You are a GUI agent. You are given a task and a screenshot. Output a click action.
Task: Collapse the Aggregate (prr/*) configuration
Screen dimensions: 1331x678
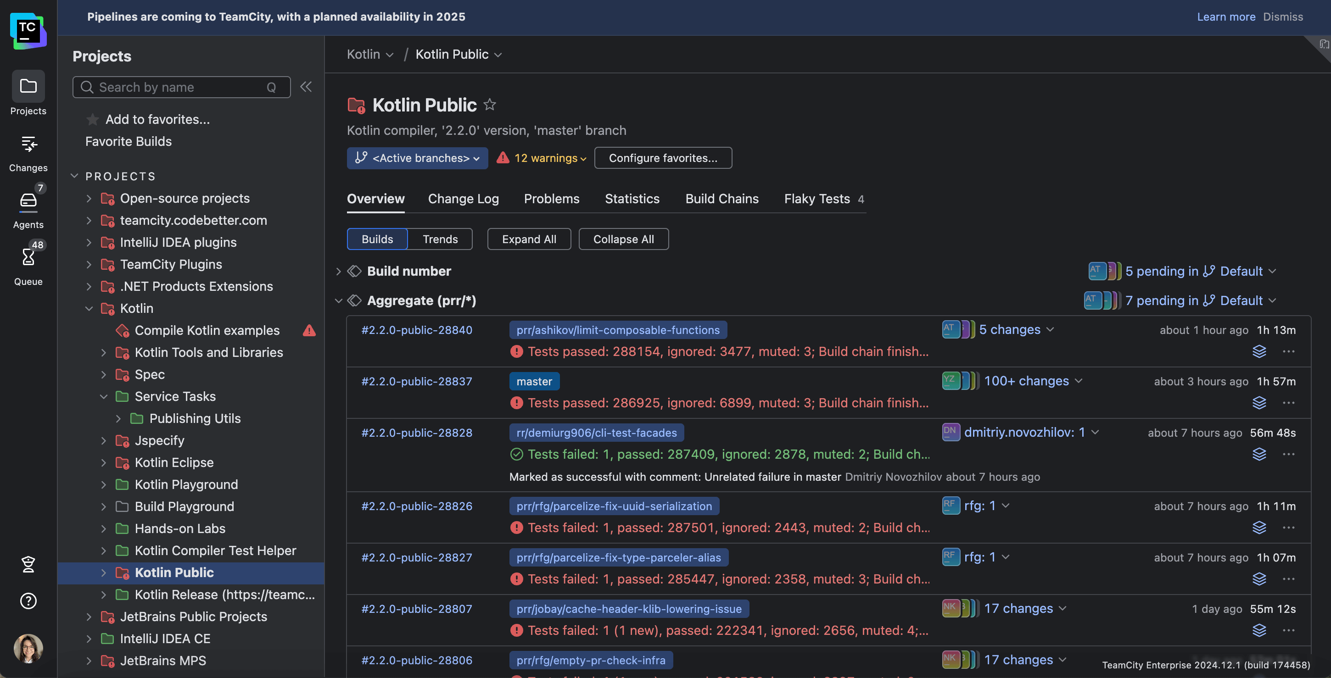click(338, 300)
